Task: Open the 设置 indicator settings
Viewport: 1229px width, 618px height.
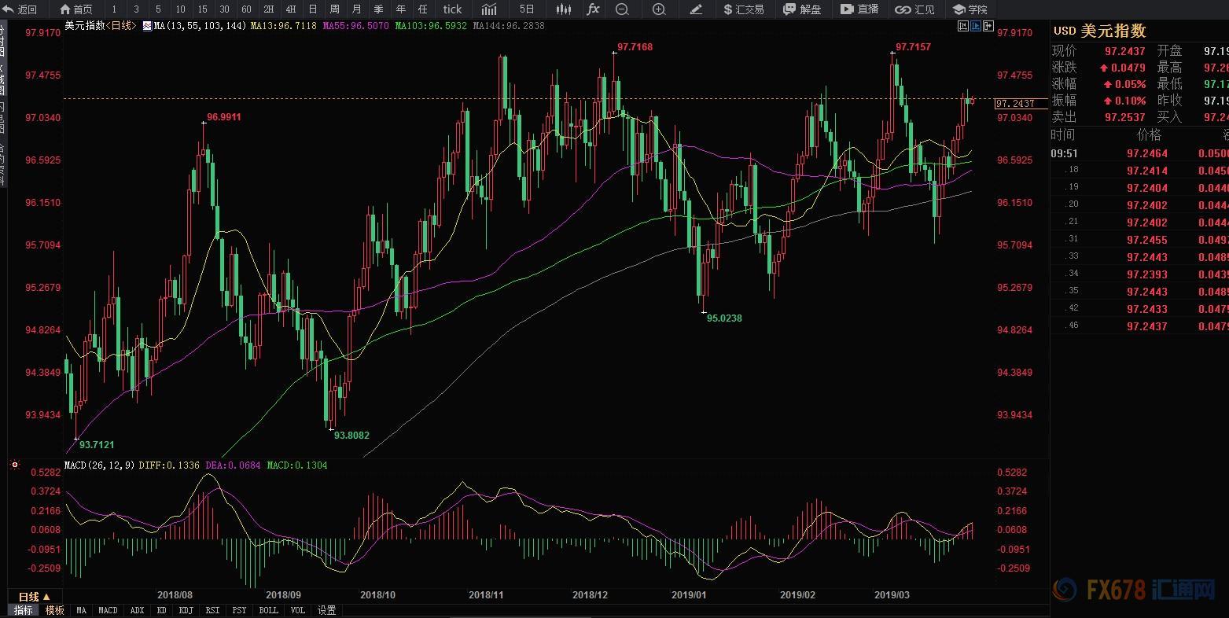Action: [326, 610]
